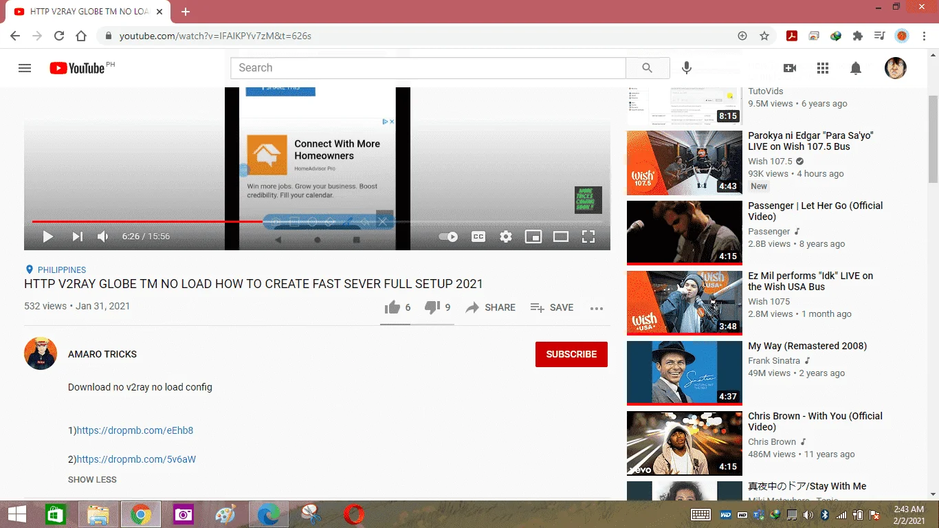The height and width of the screenshot is (528, 939).
Task: Open the Bluetooth tray icon
Action: pyautogui.click(x=826, y=515)
